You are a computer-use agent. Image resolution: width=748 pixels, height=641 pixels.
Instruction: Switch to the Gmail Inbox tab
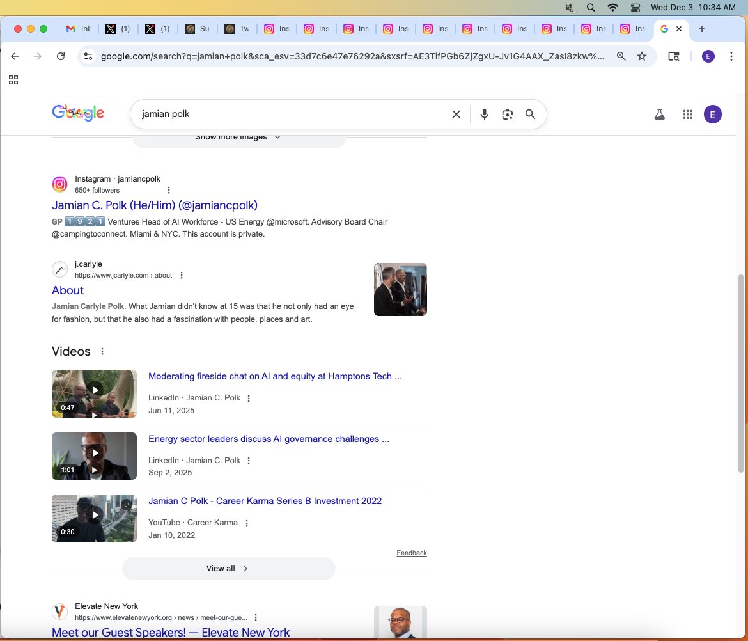(x=79, y=29)
